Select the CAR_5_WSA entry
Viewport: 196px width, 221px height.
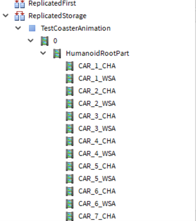point(97,179)
